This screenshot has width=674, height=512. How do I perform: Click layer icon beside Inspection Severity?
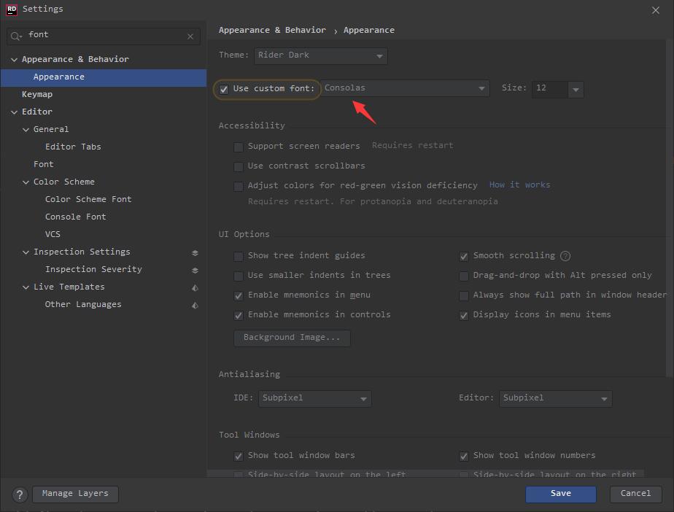[x=195, y=270]
